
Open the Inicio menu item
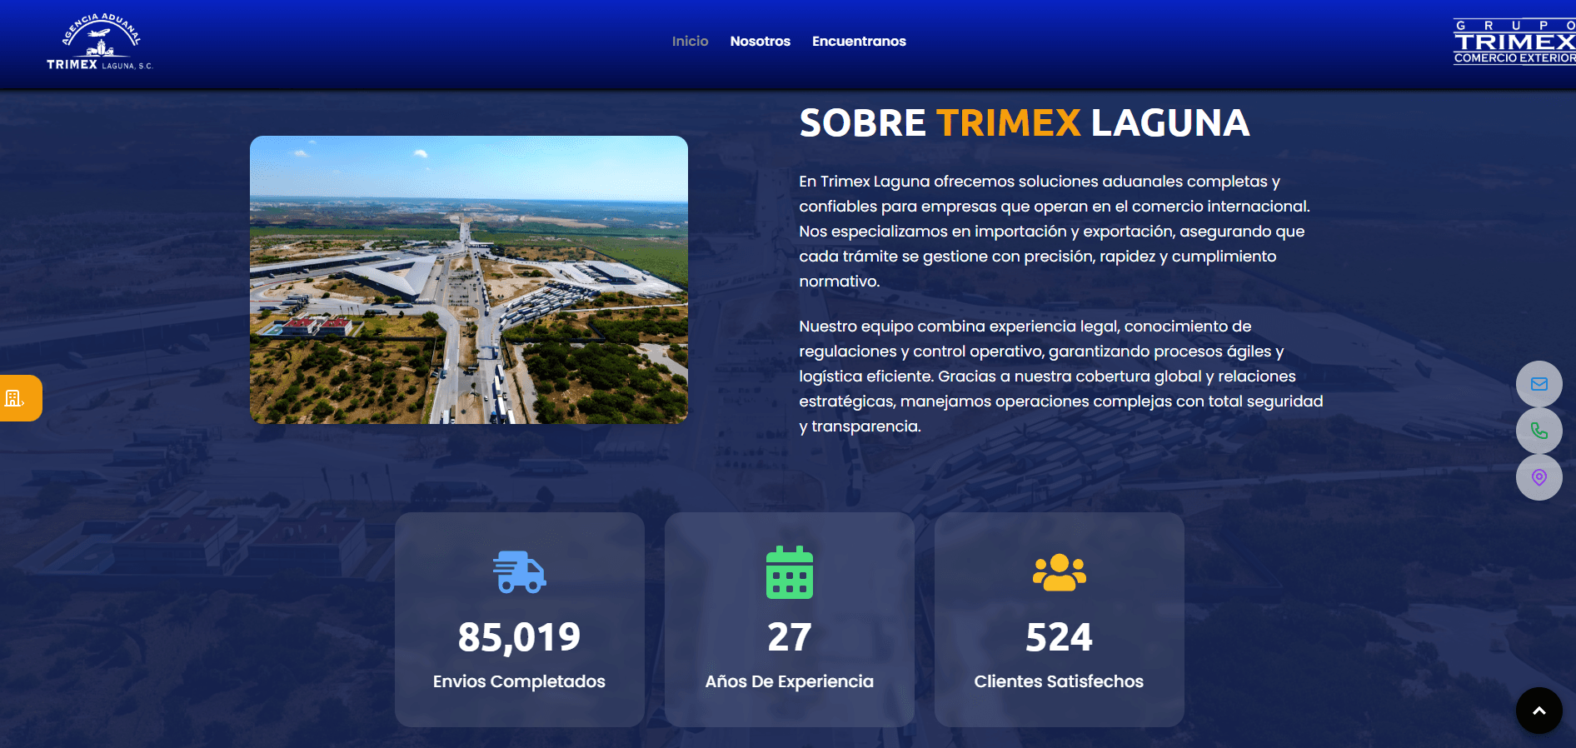coord(690,41)
